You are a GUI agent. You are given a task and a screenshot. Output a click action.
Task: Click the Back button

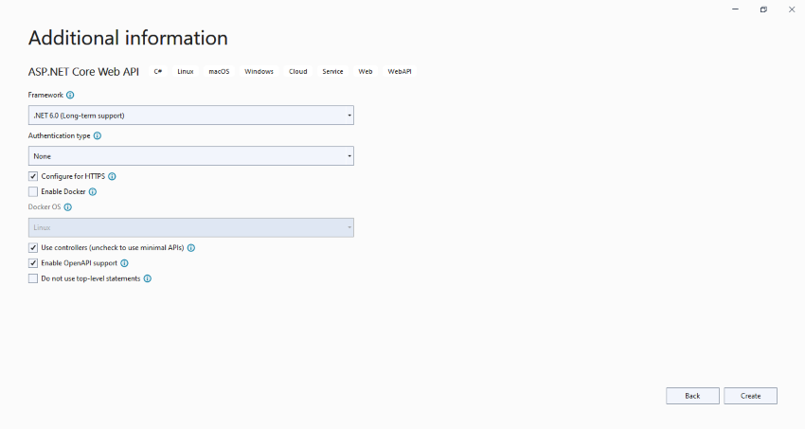(692, 396)
